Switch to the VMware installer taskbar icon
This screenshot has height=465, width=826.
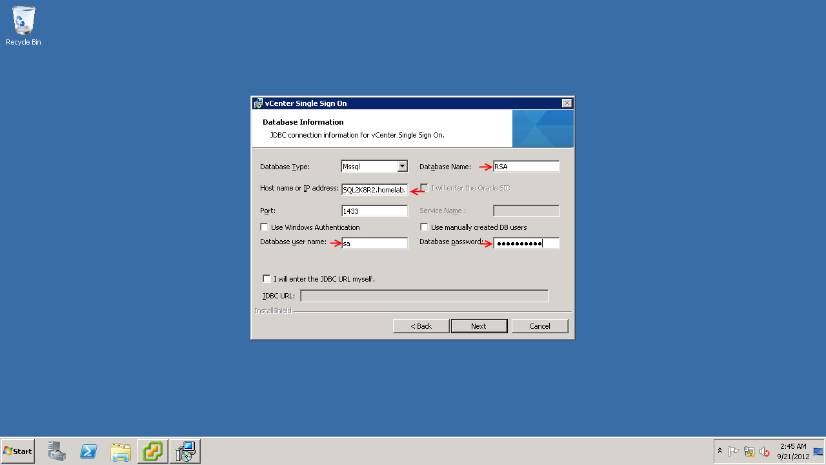click(x=153, y=451)
